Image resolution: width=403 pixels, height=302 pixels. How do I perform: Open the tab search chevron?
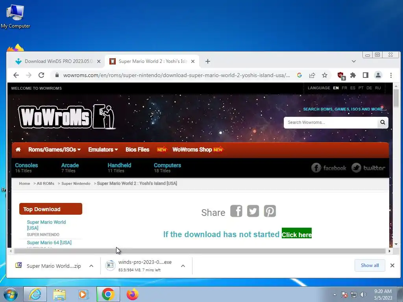pos(354,61)
